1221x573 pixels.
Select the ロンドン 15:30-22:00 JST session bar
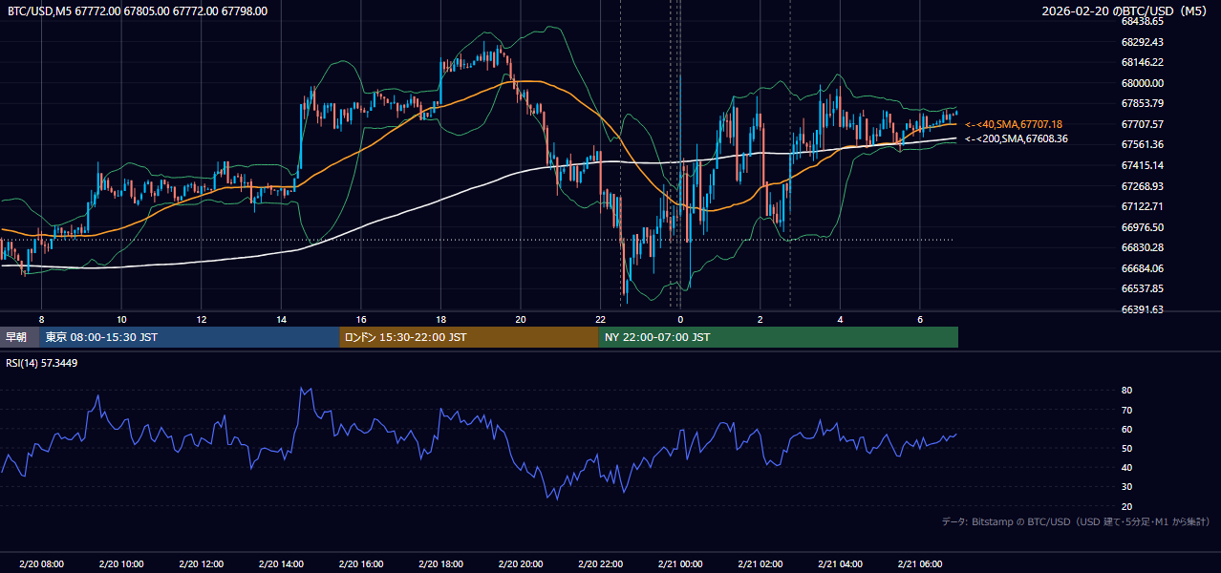(x=469, y=337)
